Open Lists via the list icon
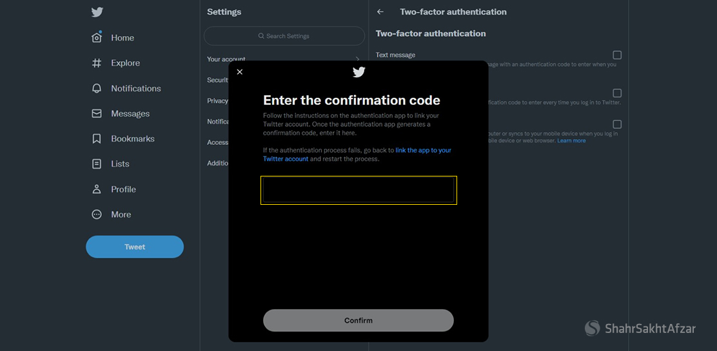Viewport: 717px width, 351px height. 97,164
